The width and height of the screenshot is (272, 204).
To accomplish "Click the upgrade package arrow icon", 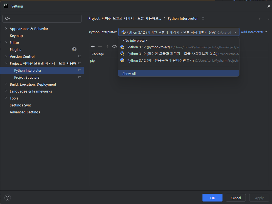I will (107, 47).
